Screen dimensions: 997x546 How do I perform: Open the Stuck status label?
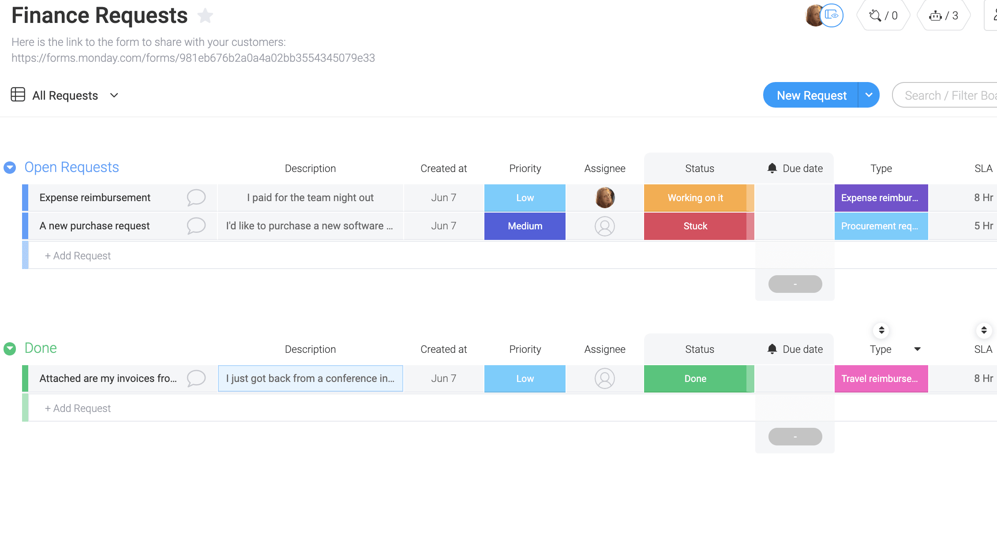tap(695, 226)
